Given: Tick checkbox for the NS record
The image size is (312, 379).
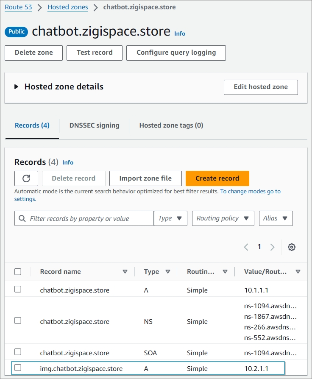Looking at the screenshot, I should (18, 320).
